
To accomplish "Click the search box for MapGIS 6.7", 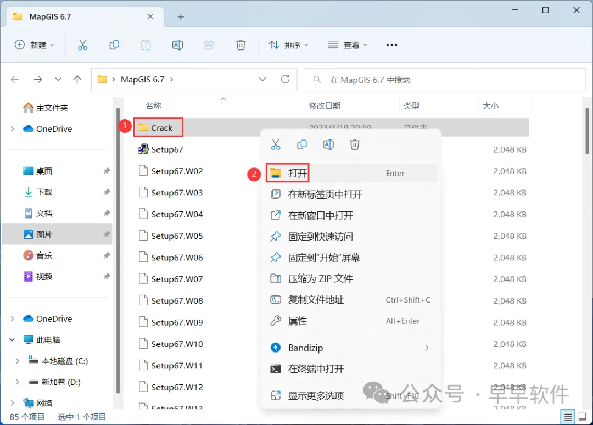I will pos(445,80).
